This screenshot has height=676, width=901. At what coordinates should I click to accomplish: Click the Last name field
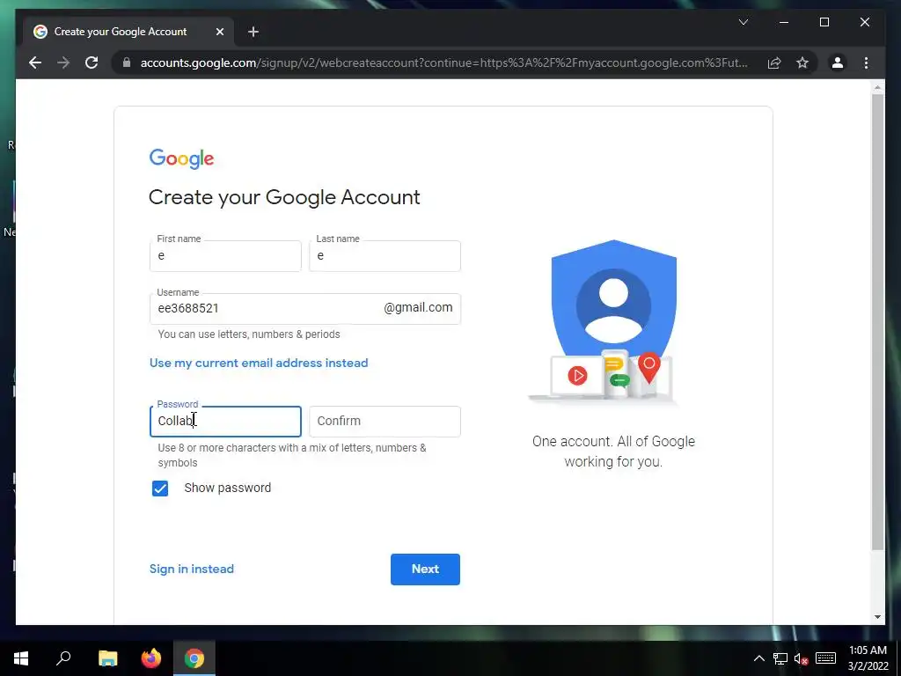[385, 256]
